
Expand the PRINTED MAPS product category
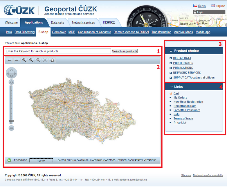tap(183, 63)
